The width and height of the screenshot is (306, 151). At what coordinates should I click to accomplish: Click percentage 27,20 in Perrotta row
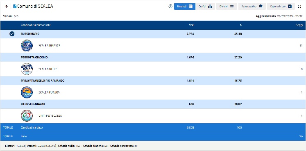[x=238, y=58]
